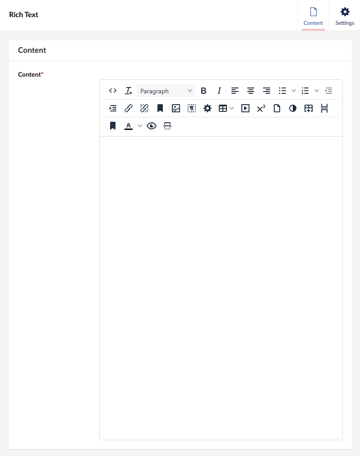
Task: Click the half-filled contrast circle icon
Action: pos(293,108)
